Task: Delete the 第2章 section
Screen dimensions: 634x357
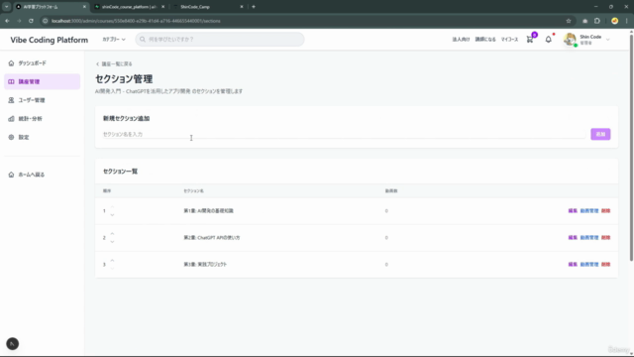Action: click(605, 238)
